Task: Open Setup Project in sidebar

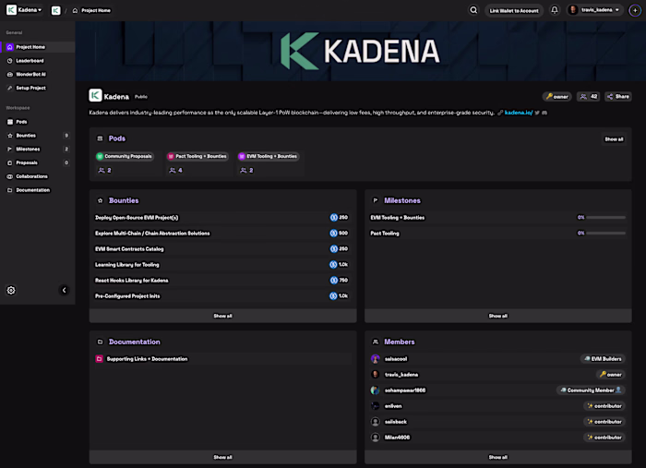Action: point(38,88)
